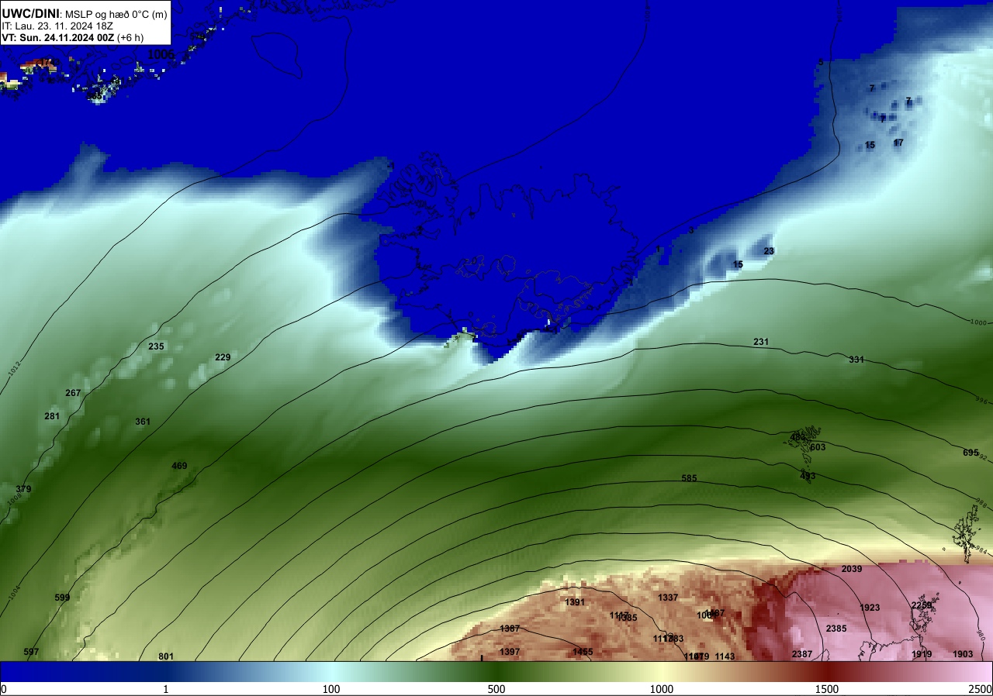Image resolution: width=993 pixels, height=696 pixels.
Task: Click the 1337 height value
Action: [x=668, y=598]
